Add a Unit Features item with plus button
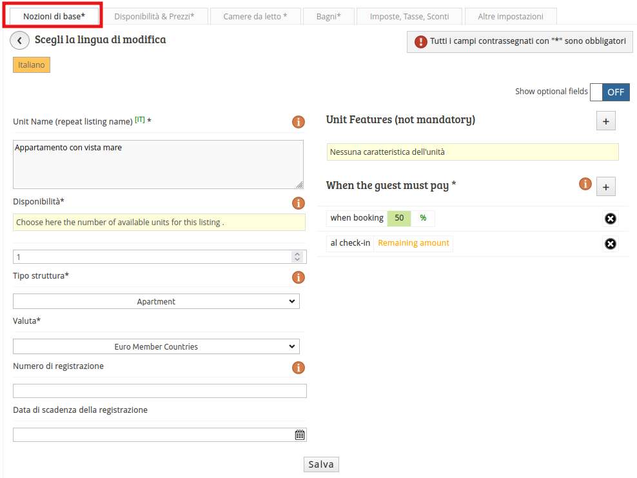 (x=605, y=121)
